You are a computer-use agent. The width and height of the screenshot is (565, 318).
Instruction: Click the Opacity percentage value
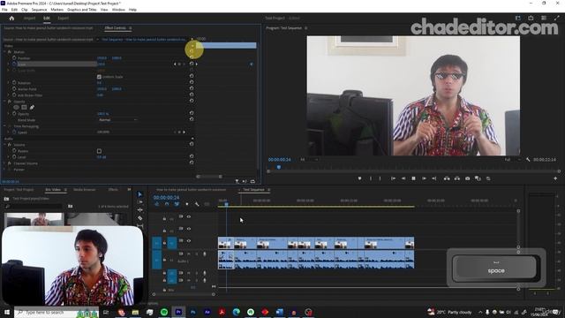102,114
